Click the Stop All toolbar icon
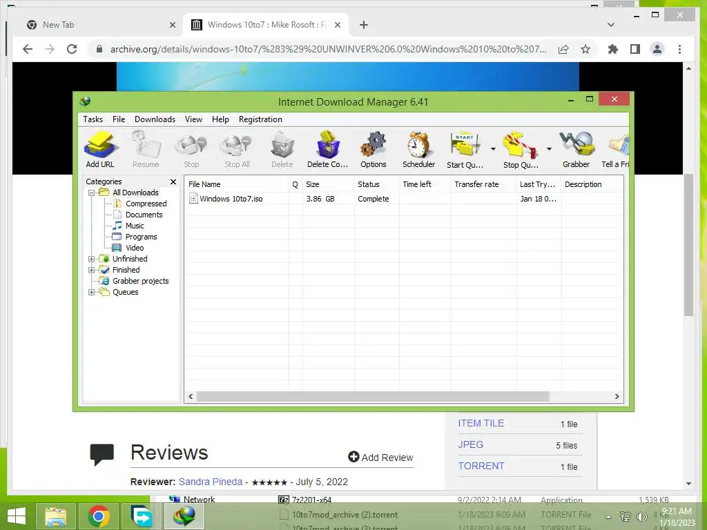The image size is (707, 530). click(237, 149)
